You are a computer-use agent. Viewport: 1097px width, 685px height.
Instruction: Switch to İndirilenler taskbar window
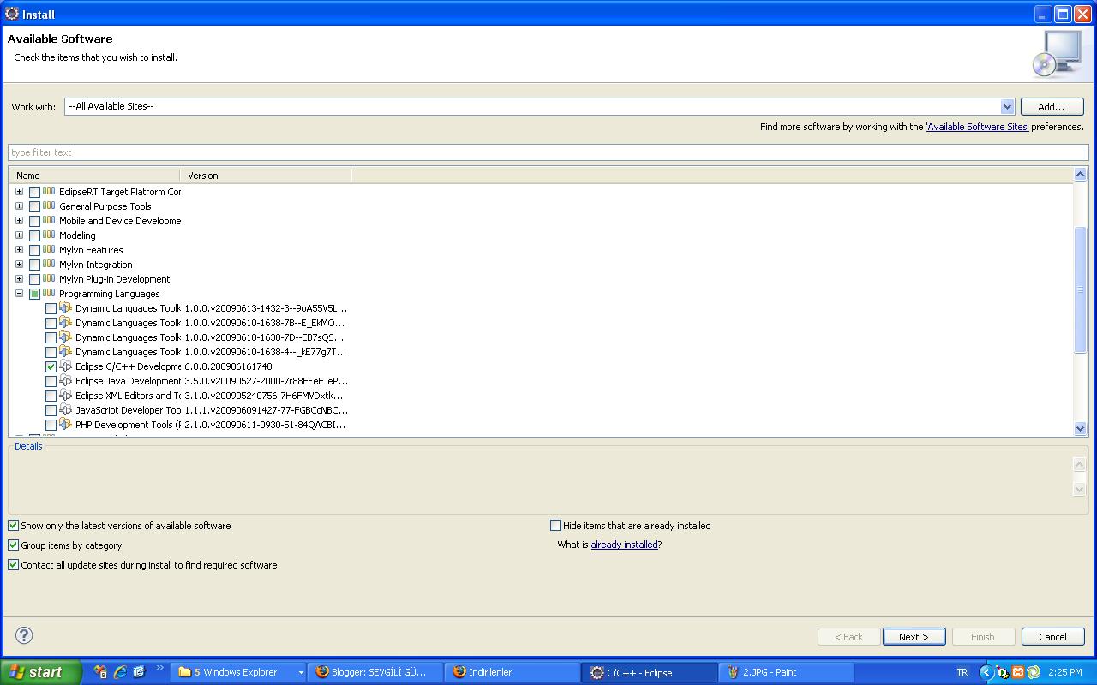point(512,672)
